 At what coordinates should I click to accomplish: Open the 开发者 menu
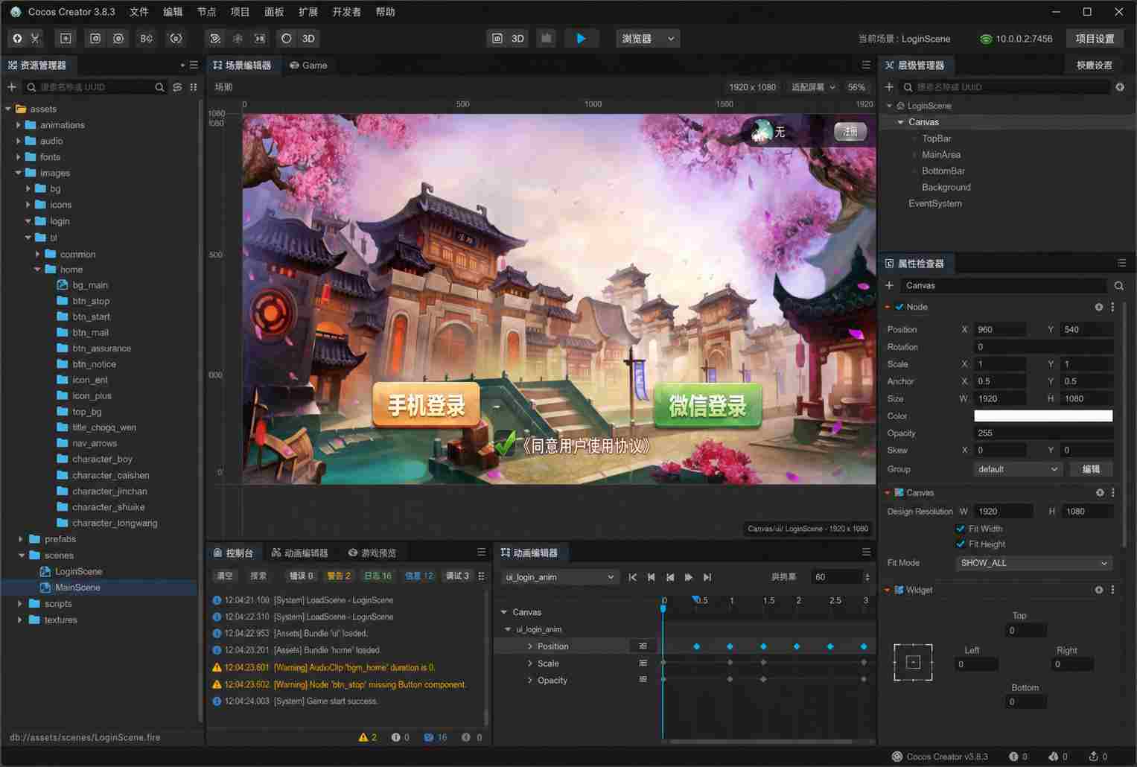pos(346,12)
